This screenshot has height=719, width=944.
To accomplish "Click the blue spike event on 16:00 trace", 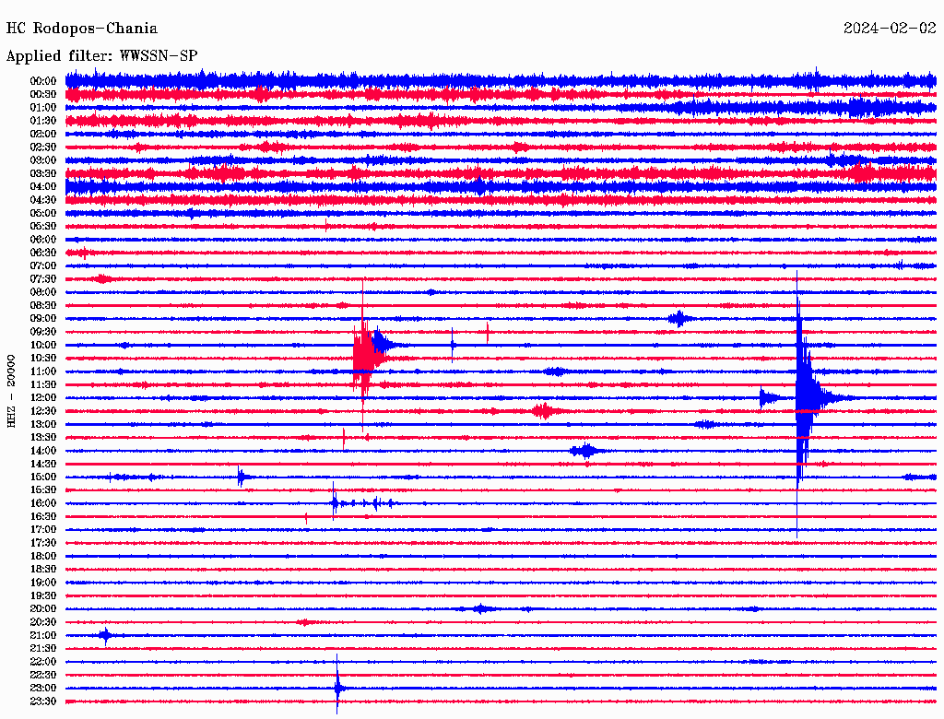I will pyautogui.click(x=336, y=502).
